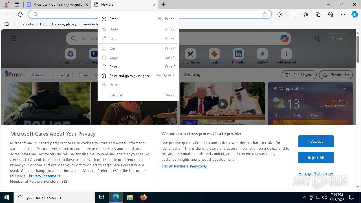Viewport: 361px width, 203px height.
Task: Click Undo in the context menu
Action: pyautogui.click(x=138, y=29)
